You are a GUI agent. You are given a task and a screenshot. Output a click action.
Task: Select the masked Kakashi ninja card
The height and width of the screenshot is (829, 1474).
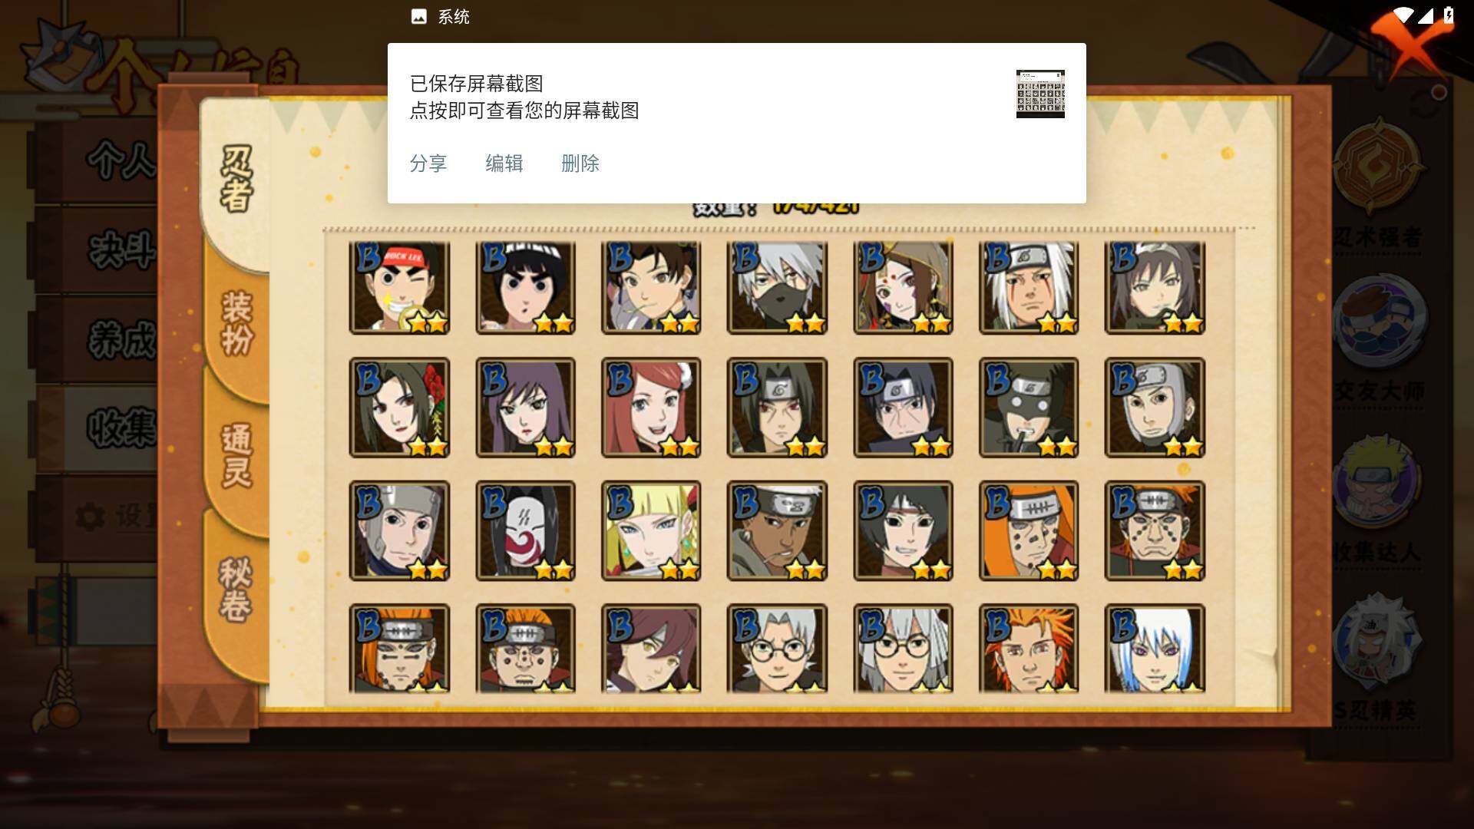[x=777, y=288]
